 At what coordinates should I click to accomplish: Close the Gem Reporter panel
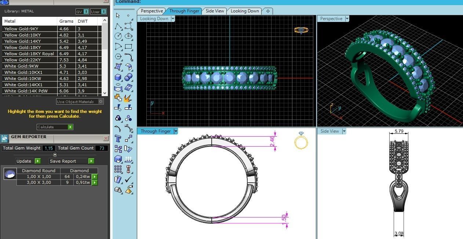(x=106, y=138)
